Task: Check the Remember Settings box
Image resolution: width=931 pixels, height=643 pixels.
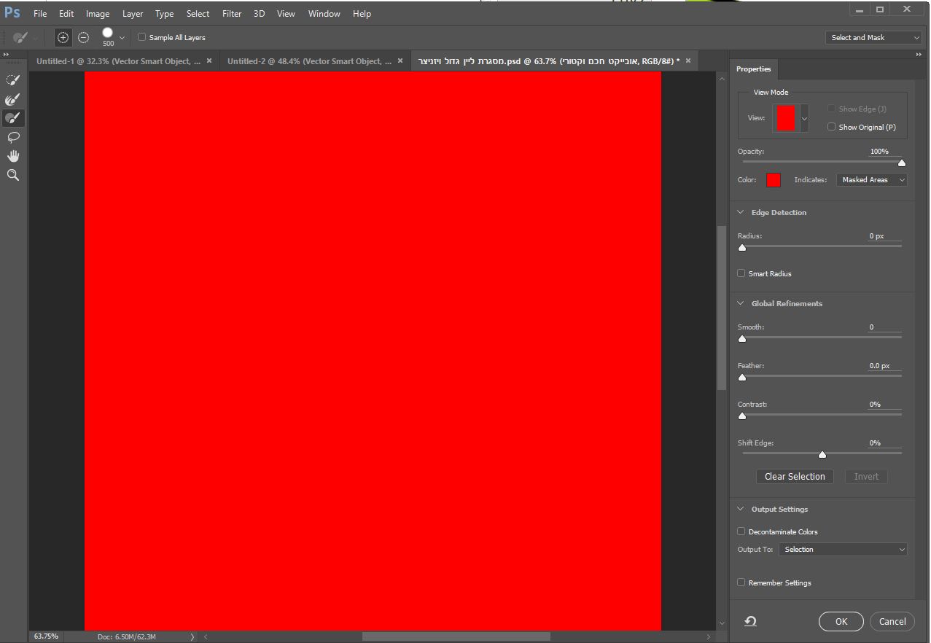Action: [x=741, y=582]
